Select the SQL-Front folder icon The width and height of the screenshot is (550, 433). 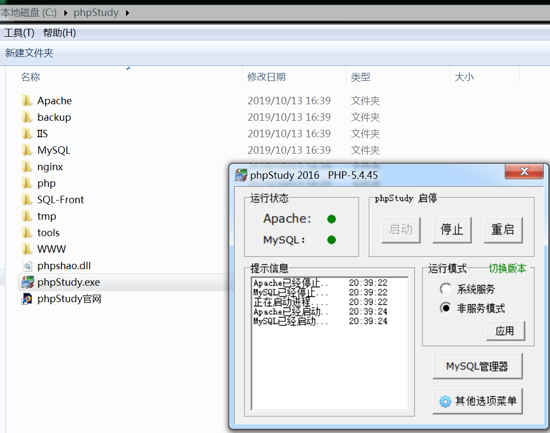click(27, 199)
